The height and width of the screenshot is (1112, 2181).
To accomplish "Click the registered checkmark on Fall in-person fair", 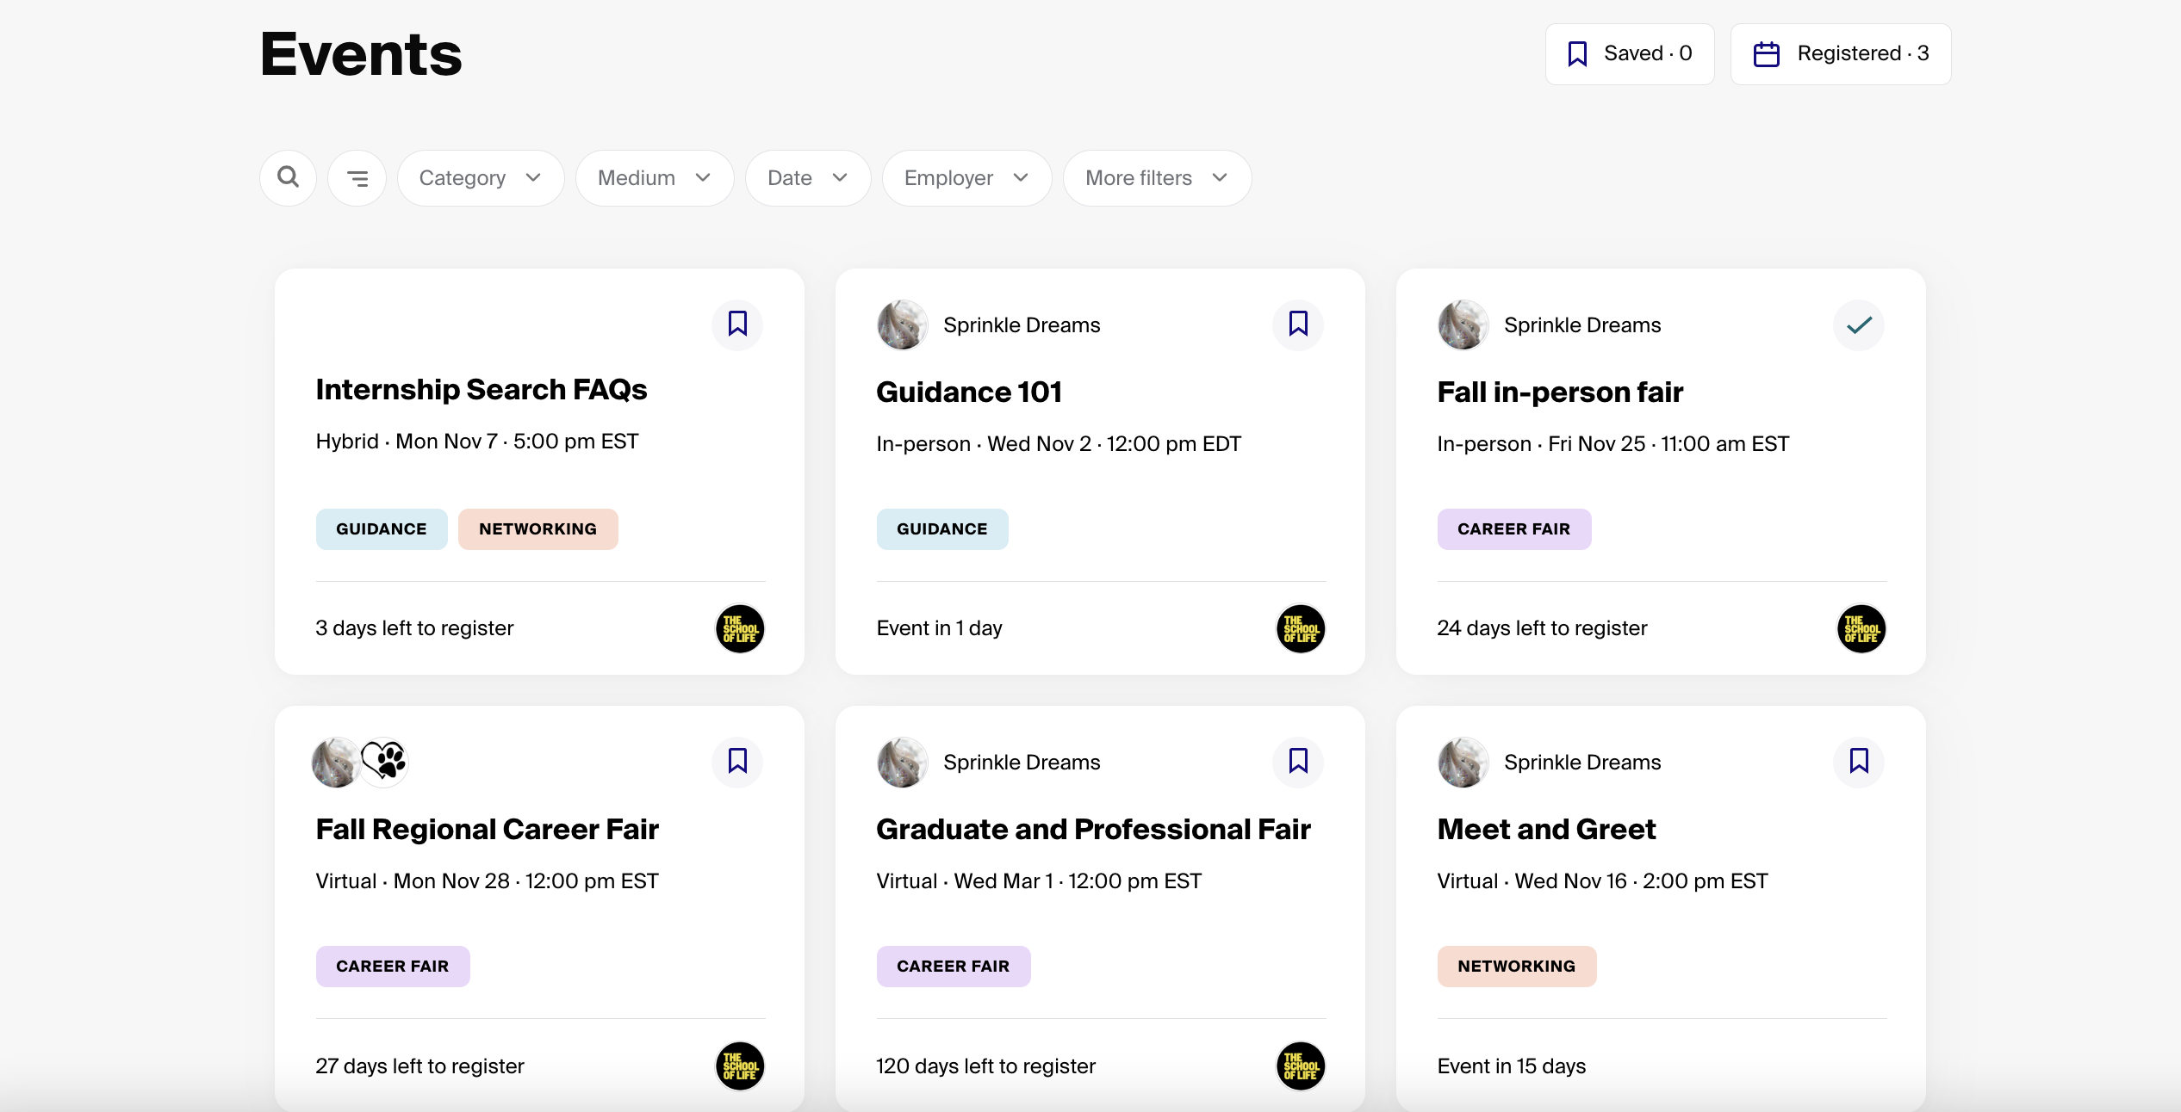I will [x=1859, y=324].
